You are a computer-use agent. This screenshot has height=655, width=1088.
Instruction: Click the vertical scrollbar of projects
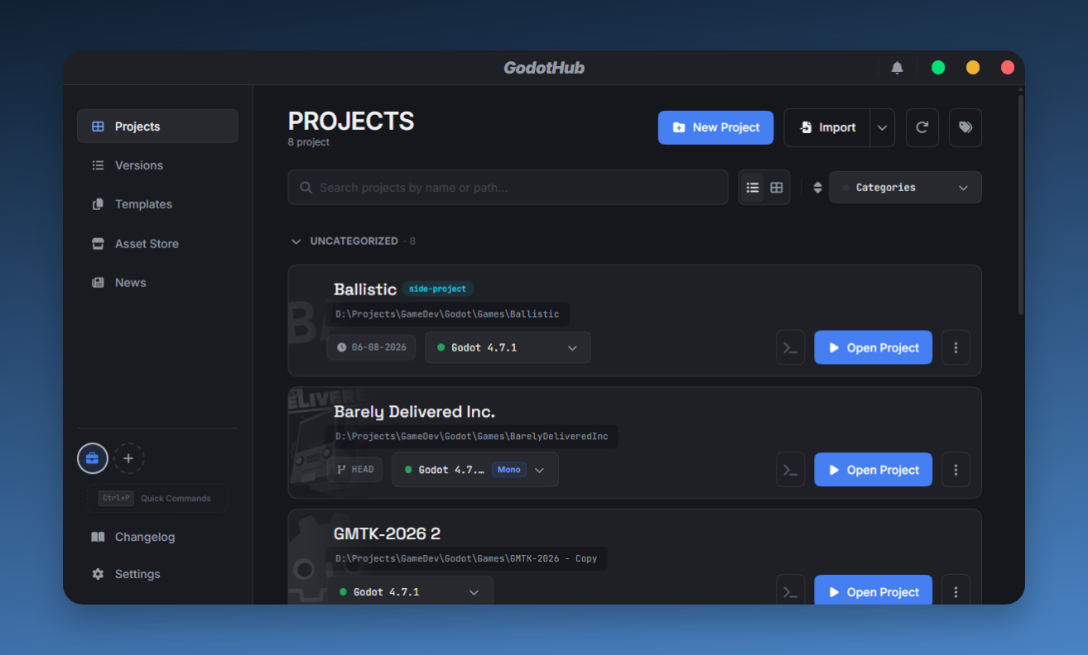(x=1021, y=204)
